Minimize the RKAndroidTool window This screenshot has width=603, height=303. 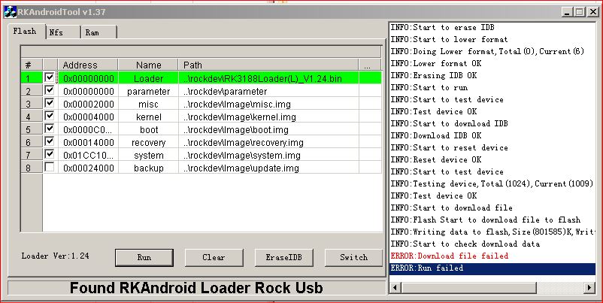coord(567,12)
